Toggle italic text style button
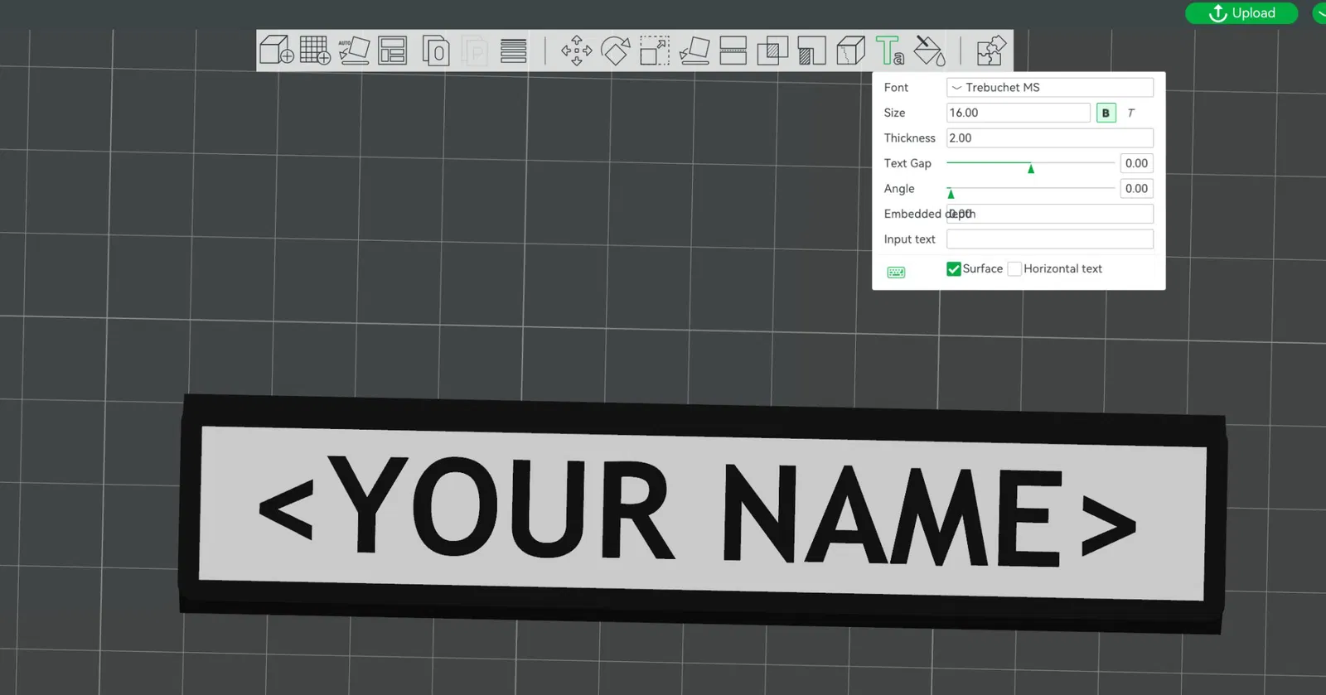Viewport: 1326px width, 695px height. click(1130, 113)
